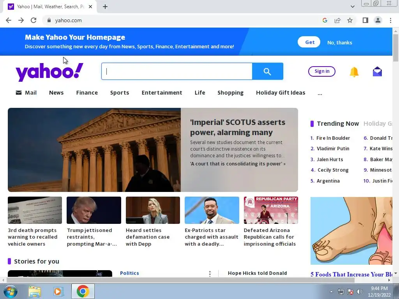399x299 pixels.
Task: Open the Hope Hicks told Donald story
Action: (x=257, y=273)
